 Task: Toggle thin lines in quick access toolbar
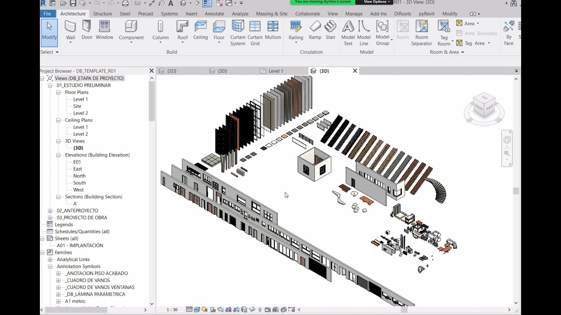207,3
